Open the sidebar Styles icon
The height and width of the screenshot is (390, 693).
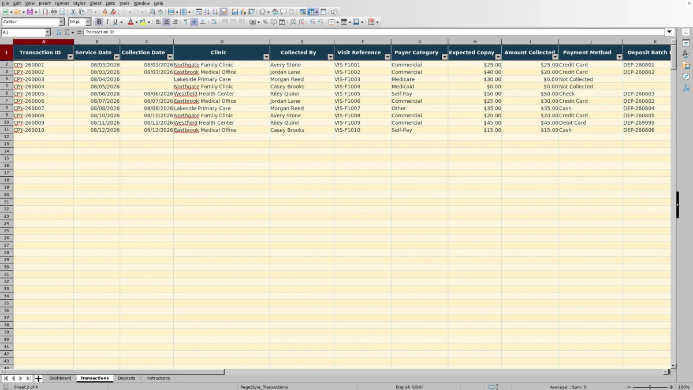click(x=686, y=54)
